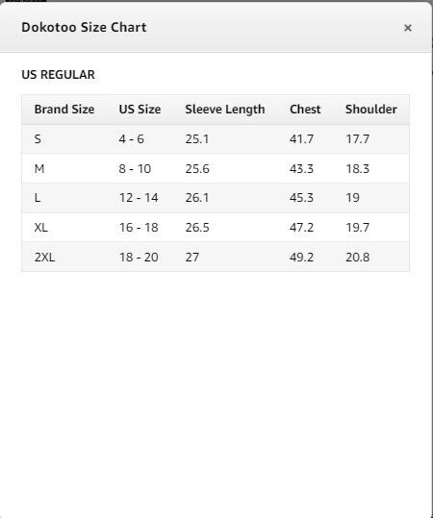The image size is (433, 518).
Task: Click the US size 4 - 6 cell
Action: point(132,138)
